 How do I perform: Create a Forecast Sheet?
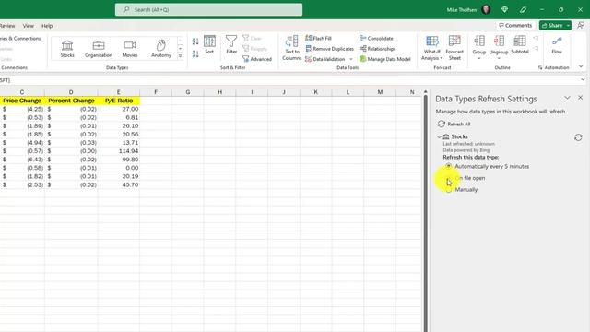click(x=454, y=48)
